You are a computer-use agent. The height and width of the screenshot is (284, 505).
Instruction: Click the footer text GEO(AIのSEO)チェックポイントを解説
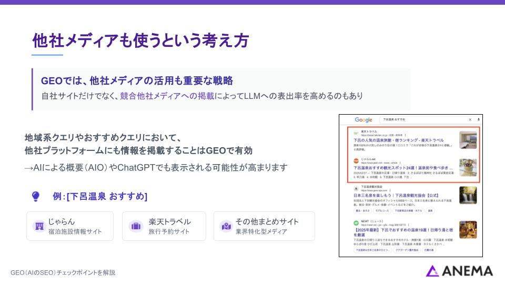click(x=63, y=272)
